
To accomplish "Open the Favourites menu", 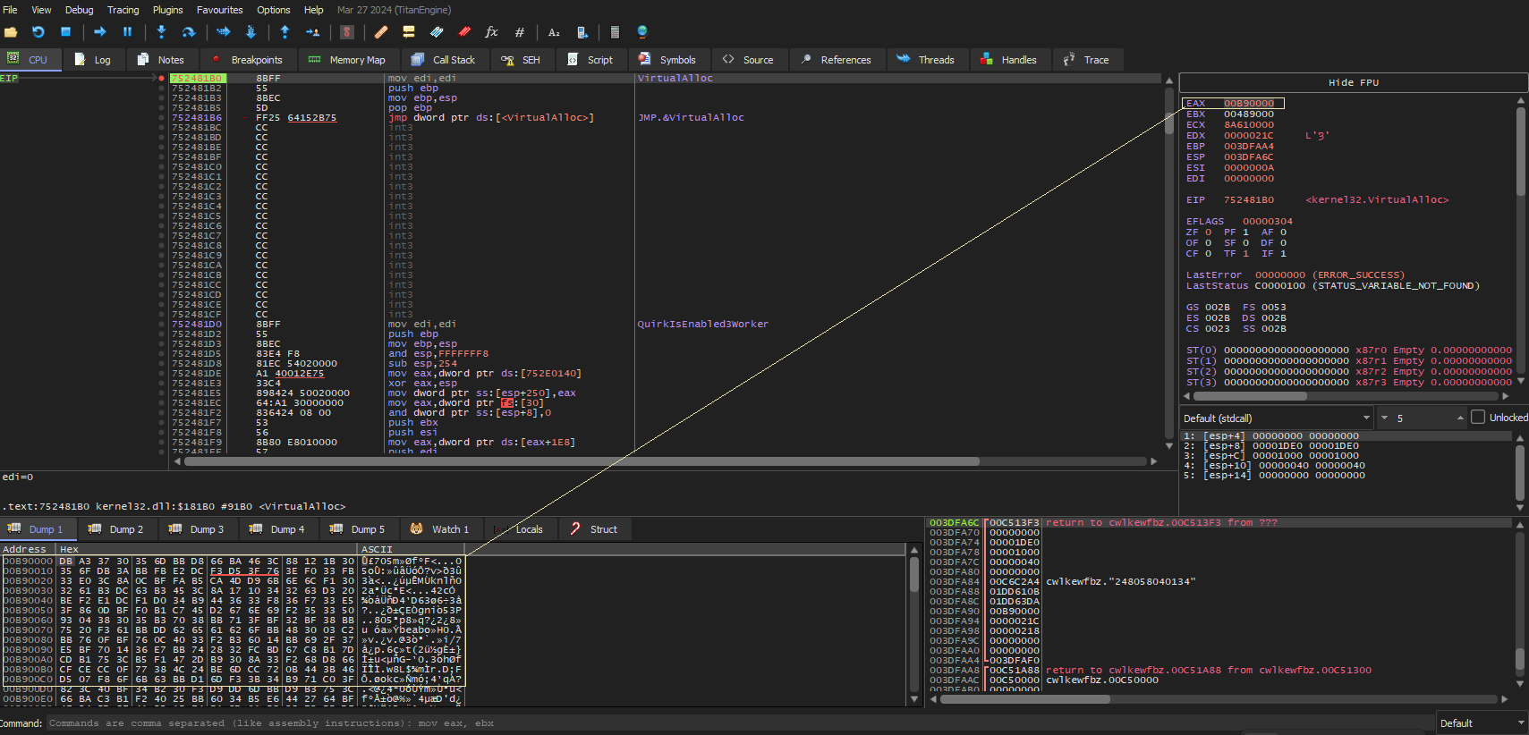I will 220,10.
